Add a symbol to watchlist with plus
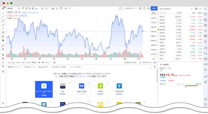The width and height of the screenshot is (208, 114). pos(192,9)
